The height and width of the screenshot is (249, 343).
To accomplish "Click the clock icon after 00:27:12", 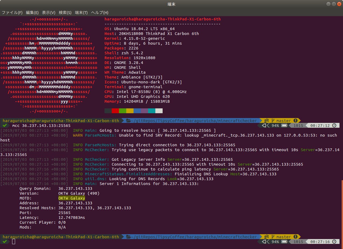I will point(334,126).
